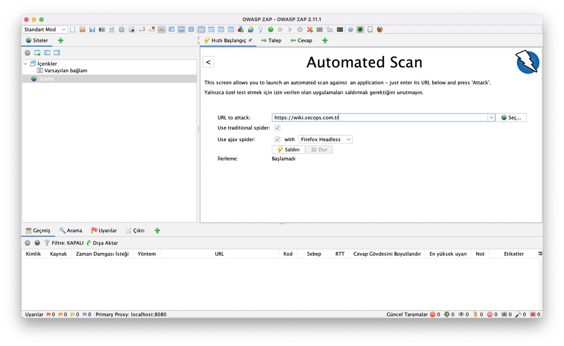This screenshot has width=564, height=346.
Task: Click the Filtre: KAPALI label
Action: pyautogui.click(x=67, y=243)
